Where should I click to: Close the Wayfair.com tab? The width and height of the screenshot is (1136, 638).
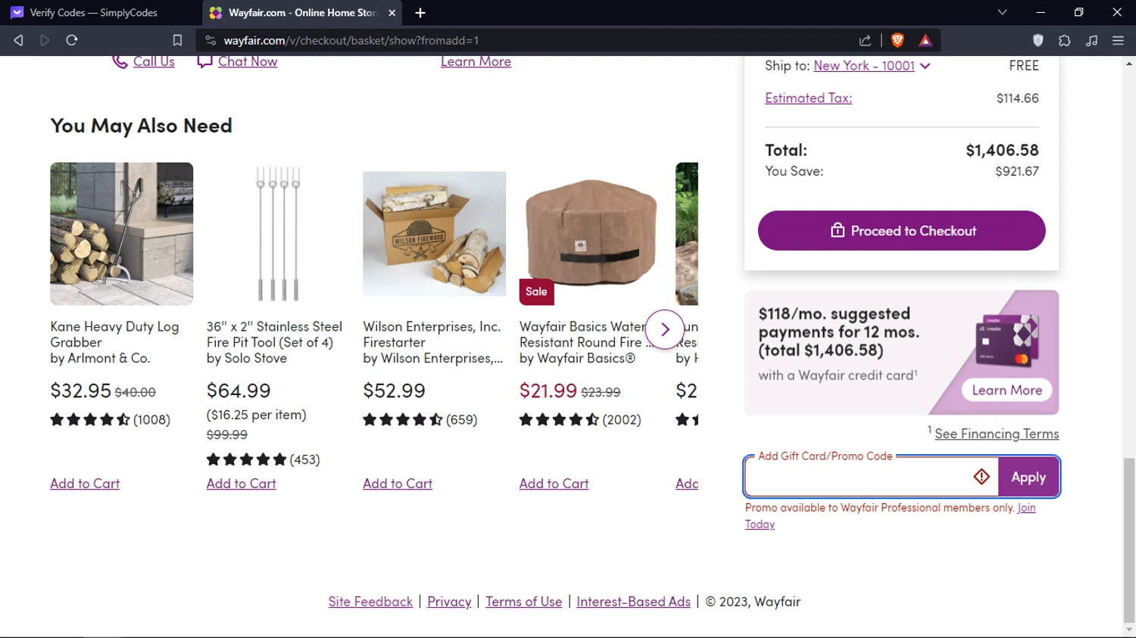point(392,13)
